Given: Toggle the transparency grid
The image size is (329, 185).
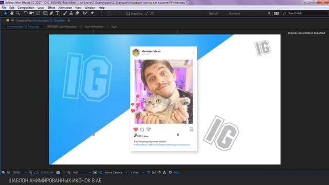Looking at the screenshot, I should 101,173.
